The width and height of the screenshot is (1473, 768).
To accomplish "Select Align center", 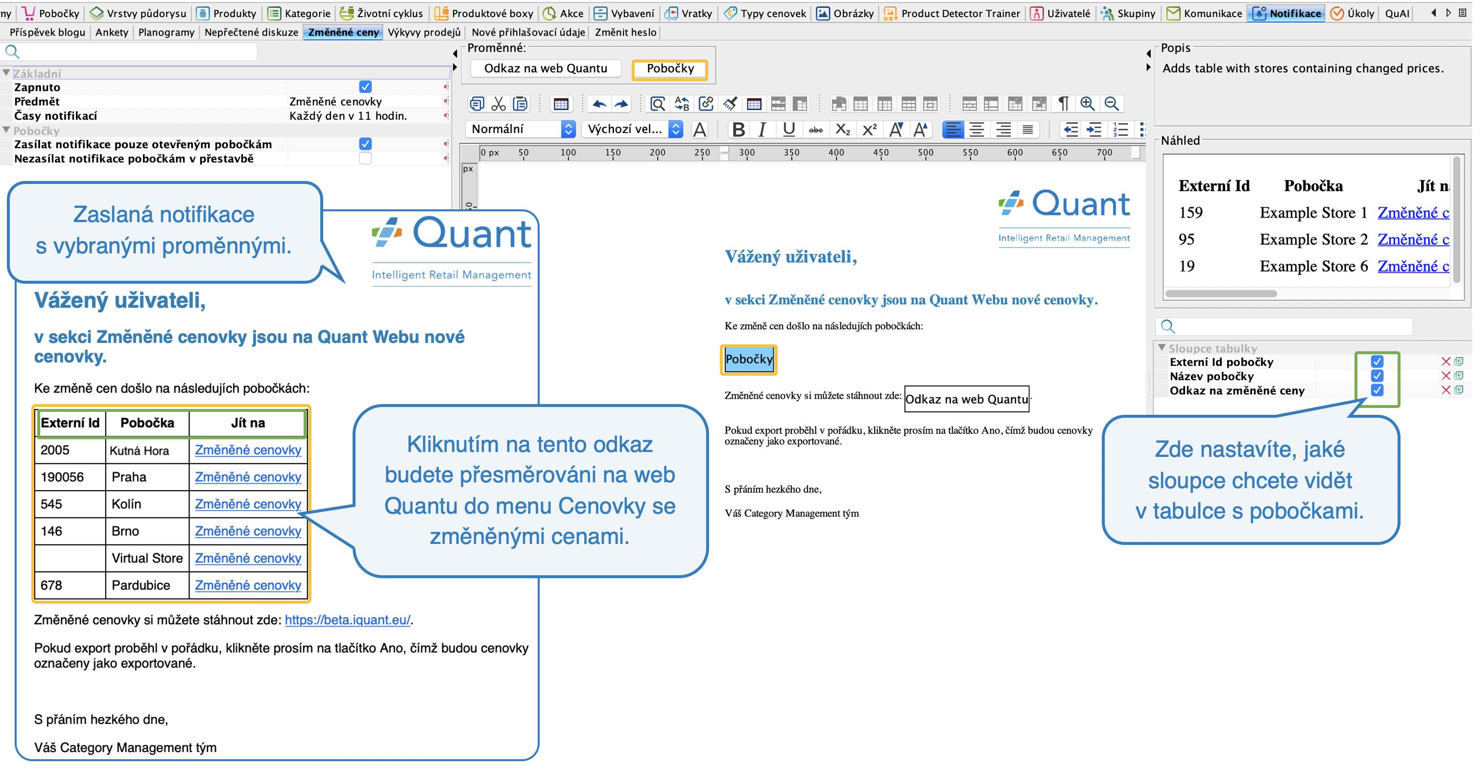I will click(x=977, y=130).
